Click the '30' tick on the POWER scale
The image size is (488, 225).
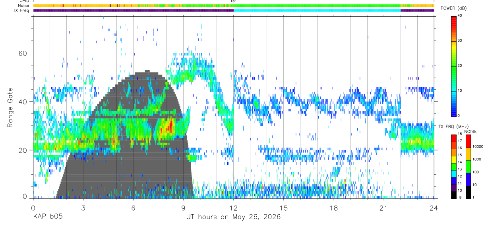[x=460, y=40]
